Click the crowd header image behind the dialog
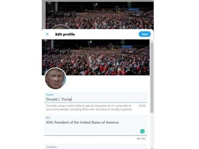This screenshot has width=199, height=149. [x=99, y=15]
